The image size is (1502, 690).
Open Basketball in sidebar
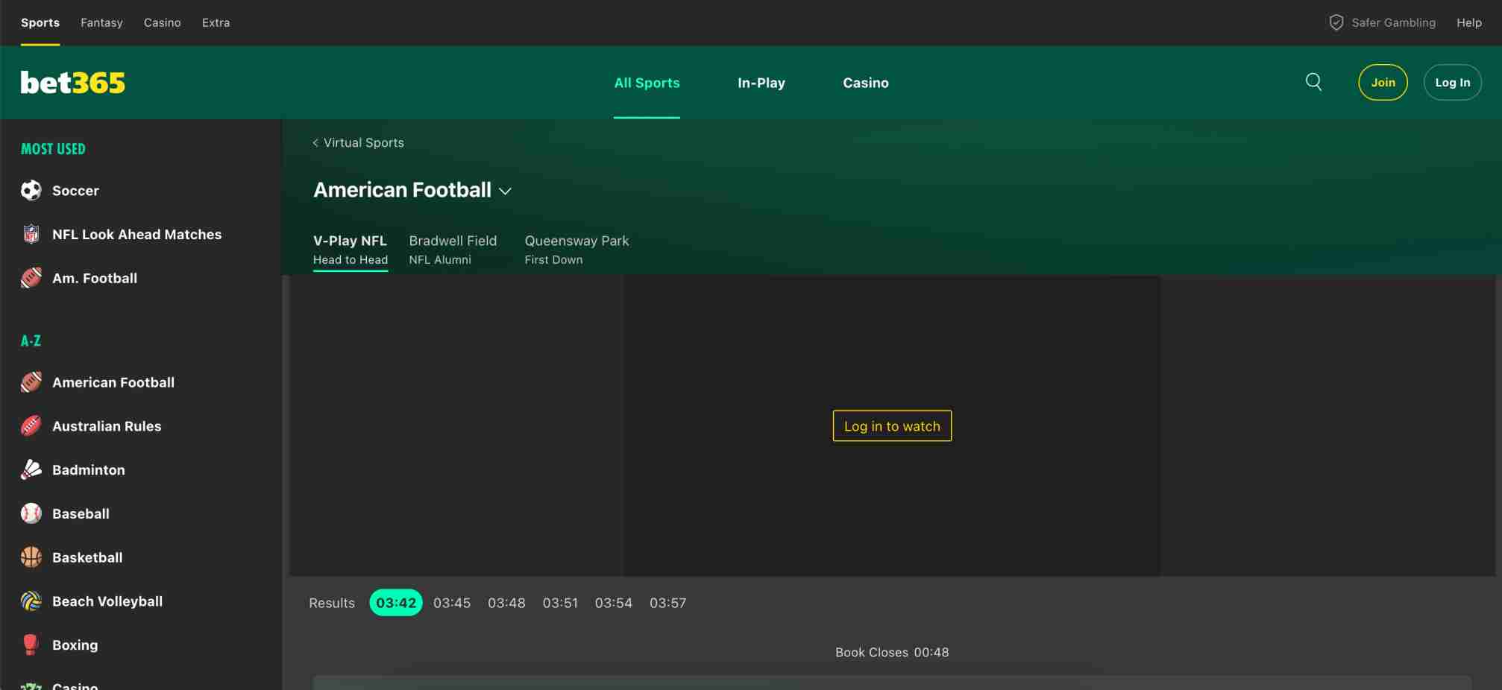87,557
